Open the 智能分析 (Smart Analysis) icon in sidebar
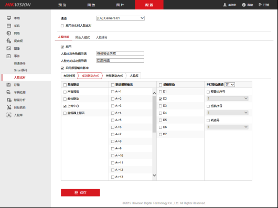The width and height of the screenshot is (278, 208). click(9, 100)
